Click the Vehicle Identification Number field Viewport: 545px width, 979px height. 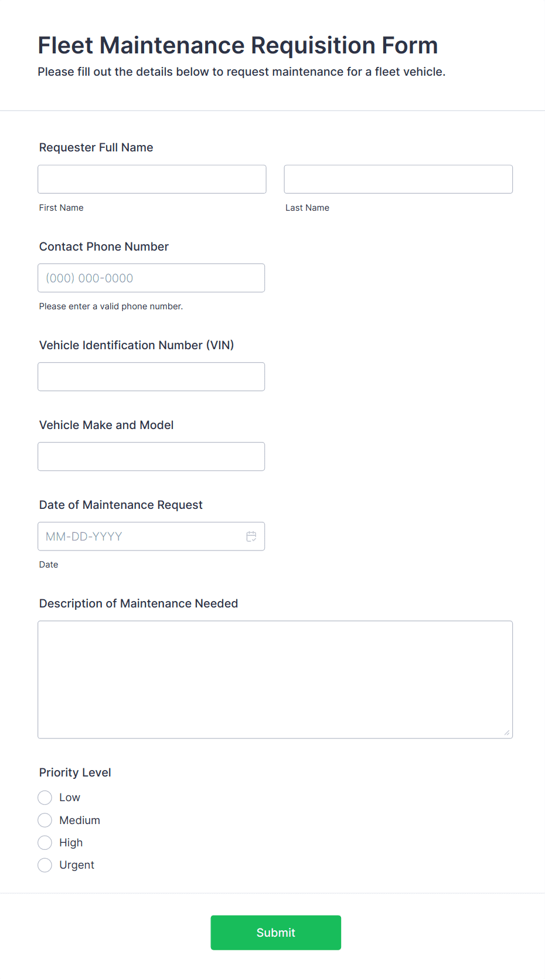pos(151,377)
